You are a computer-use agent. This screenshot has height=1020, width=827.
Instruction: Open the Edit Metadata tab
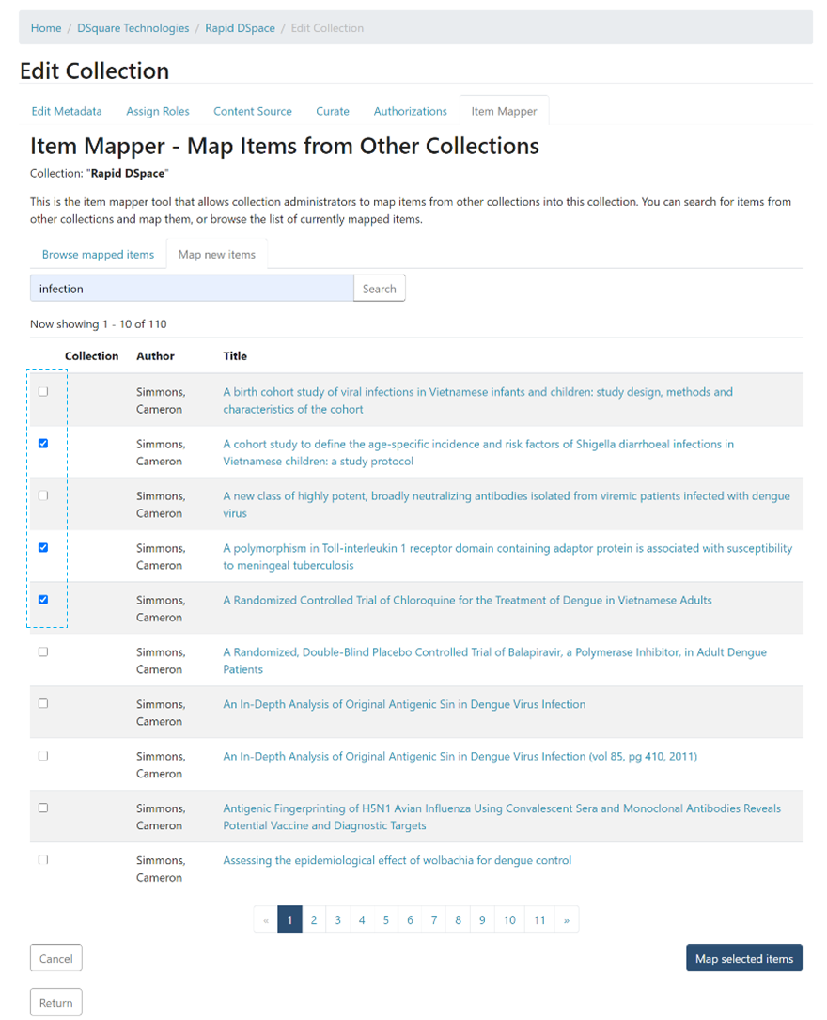pyautogui.click(x=67, y=111)
